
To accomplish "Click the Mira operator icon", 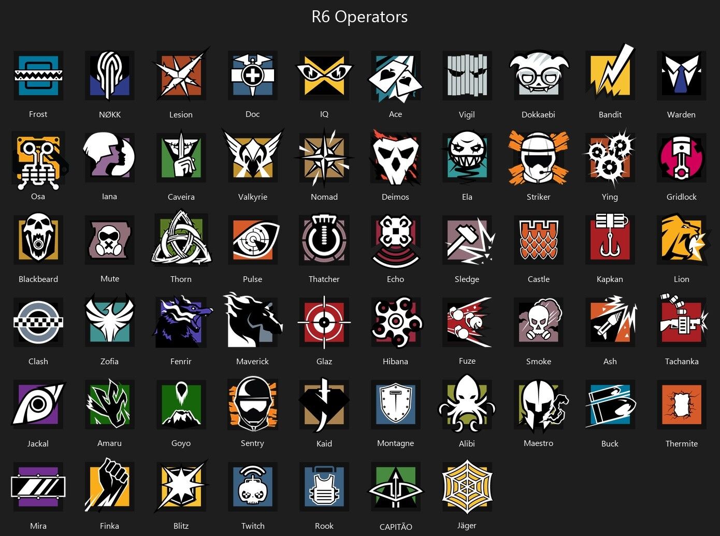I will (x=38, y=487).
